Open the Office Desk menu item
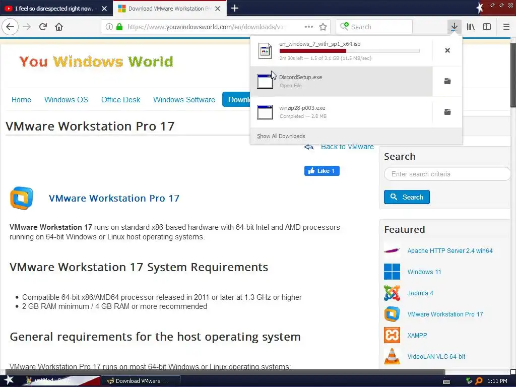 [120, 100]
